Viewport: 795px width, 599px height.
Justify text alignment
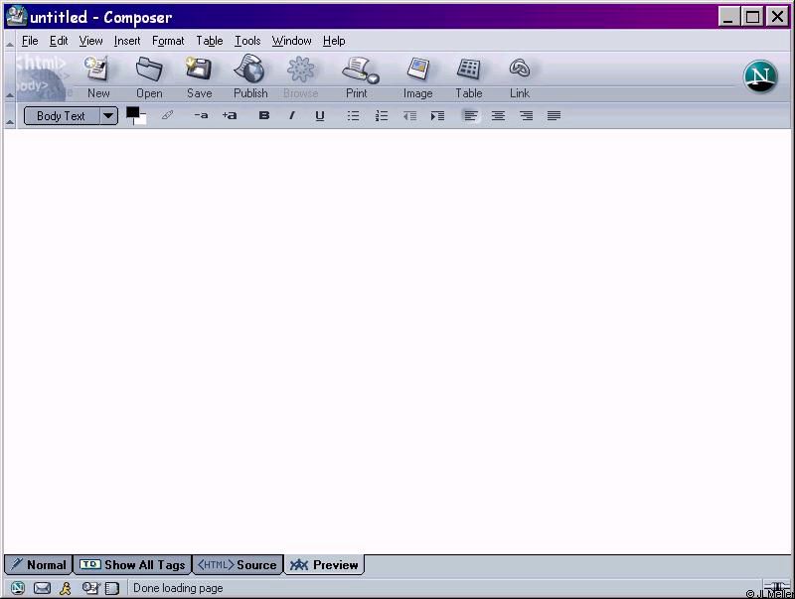[554, 116]
